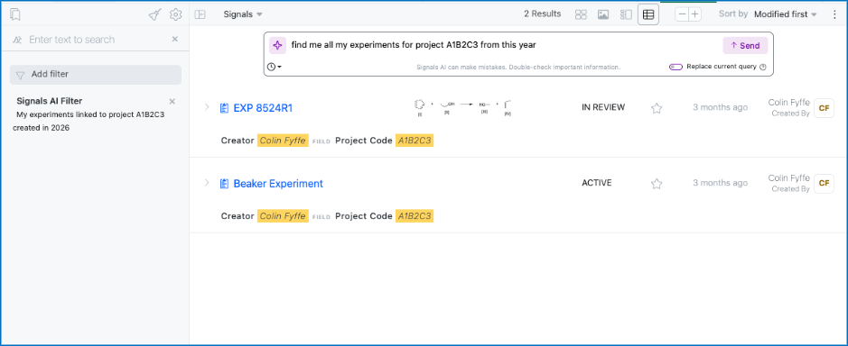This screenshot has height=346, width=848.
Task: Click the Add filter button
Action: click(96, 75)
